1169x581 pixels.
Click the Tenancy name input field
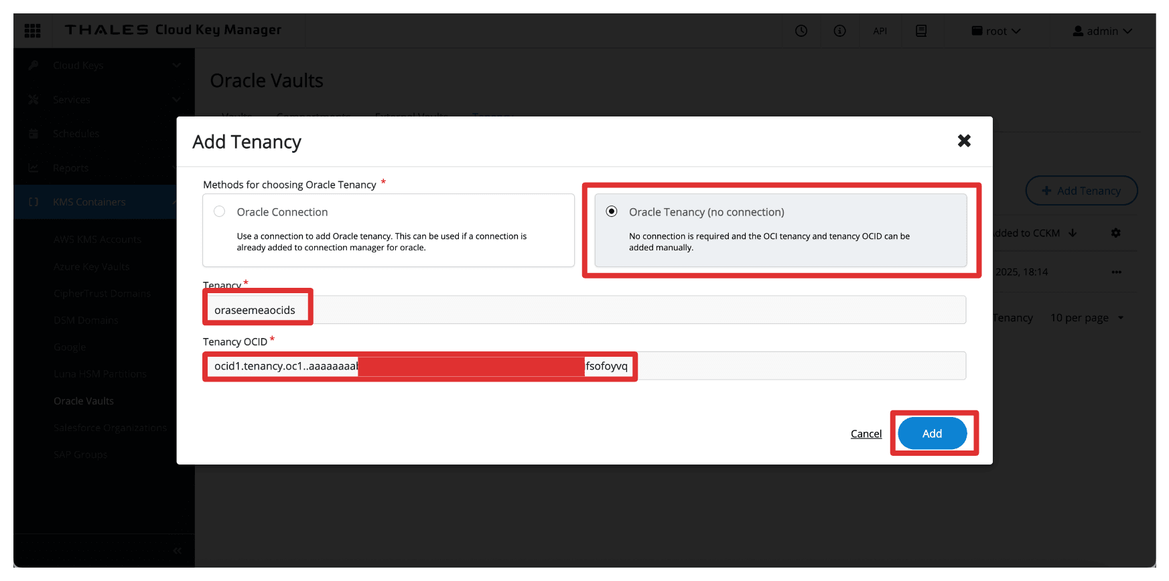(x=584, y=310)
